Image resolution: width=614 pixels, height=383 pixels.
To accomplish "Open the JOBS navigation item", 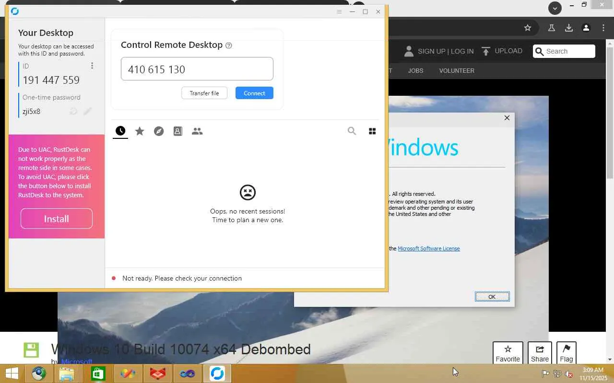I will (415, 71).
